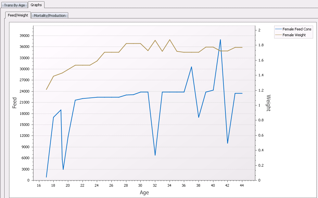
Task: Click the feed line low point at age 42
Action: pyautogui.click(x=227, y=143)
